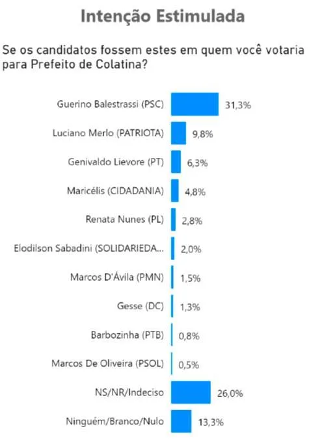Click the Intenção Estimulada title
Viewport: 322px width, 440px height.
point(163,16)
